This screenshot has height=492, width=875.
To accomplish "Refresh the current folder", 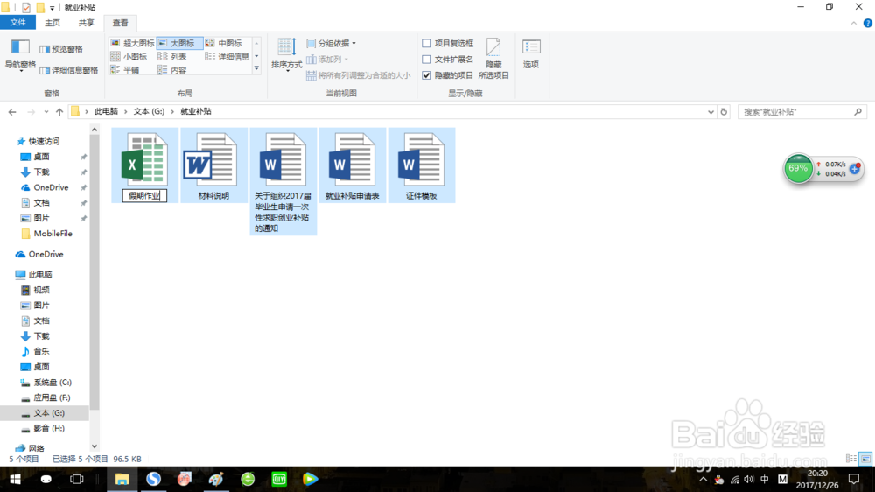I will click(x=724, y=112).
